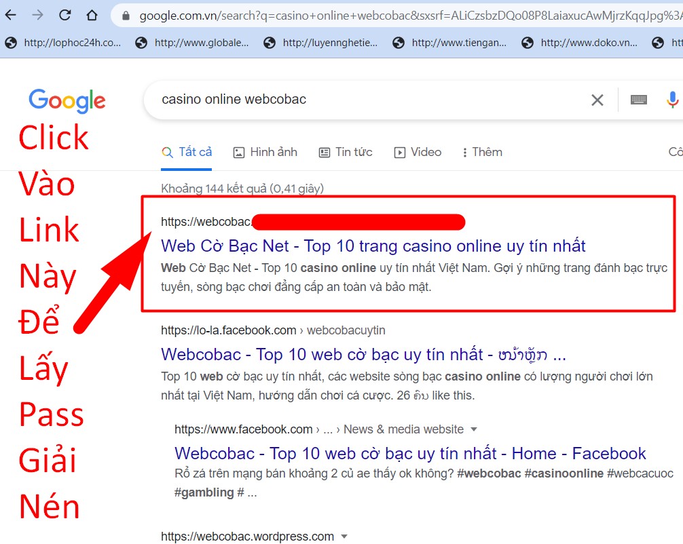Open Web Cờ Bạc Net result title
The image size is (683, 544).
coord(373,246)
